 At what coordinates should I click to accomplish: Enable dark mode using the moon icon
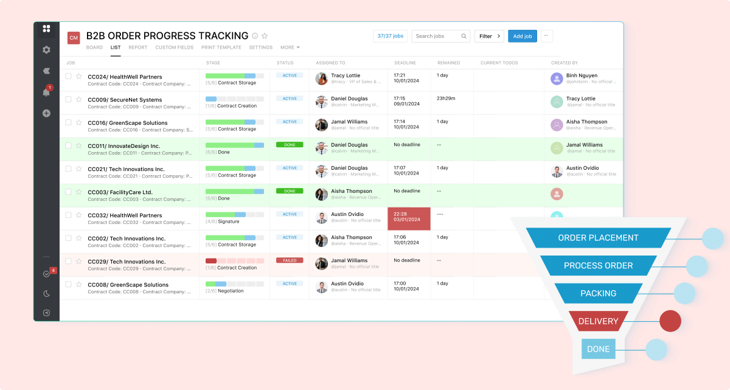point(46,294)
